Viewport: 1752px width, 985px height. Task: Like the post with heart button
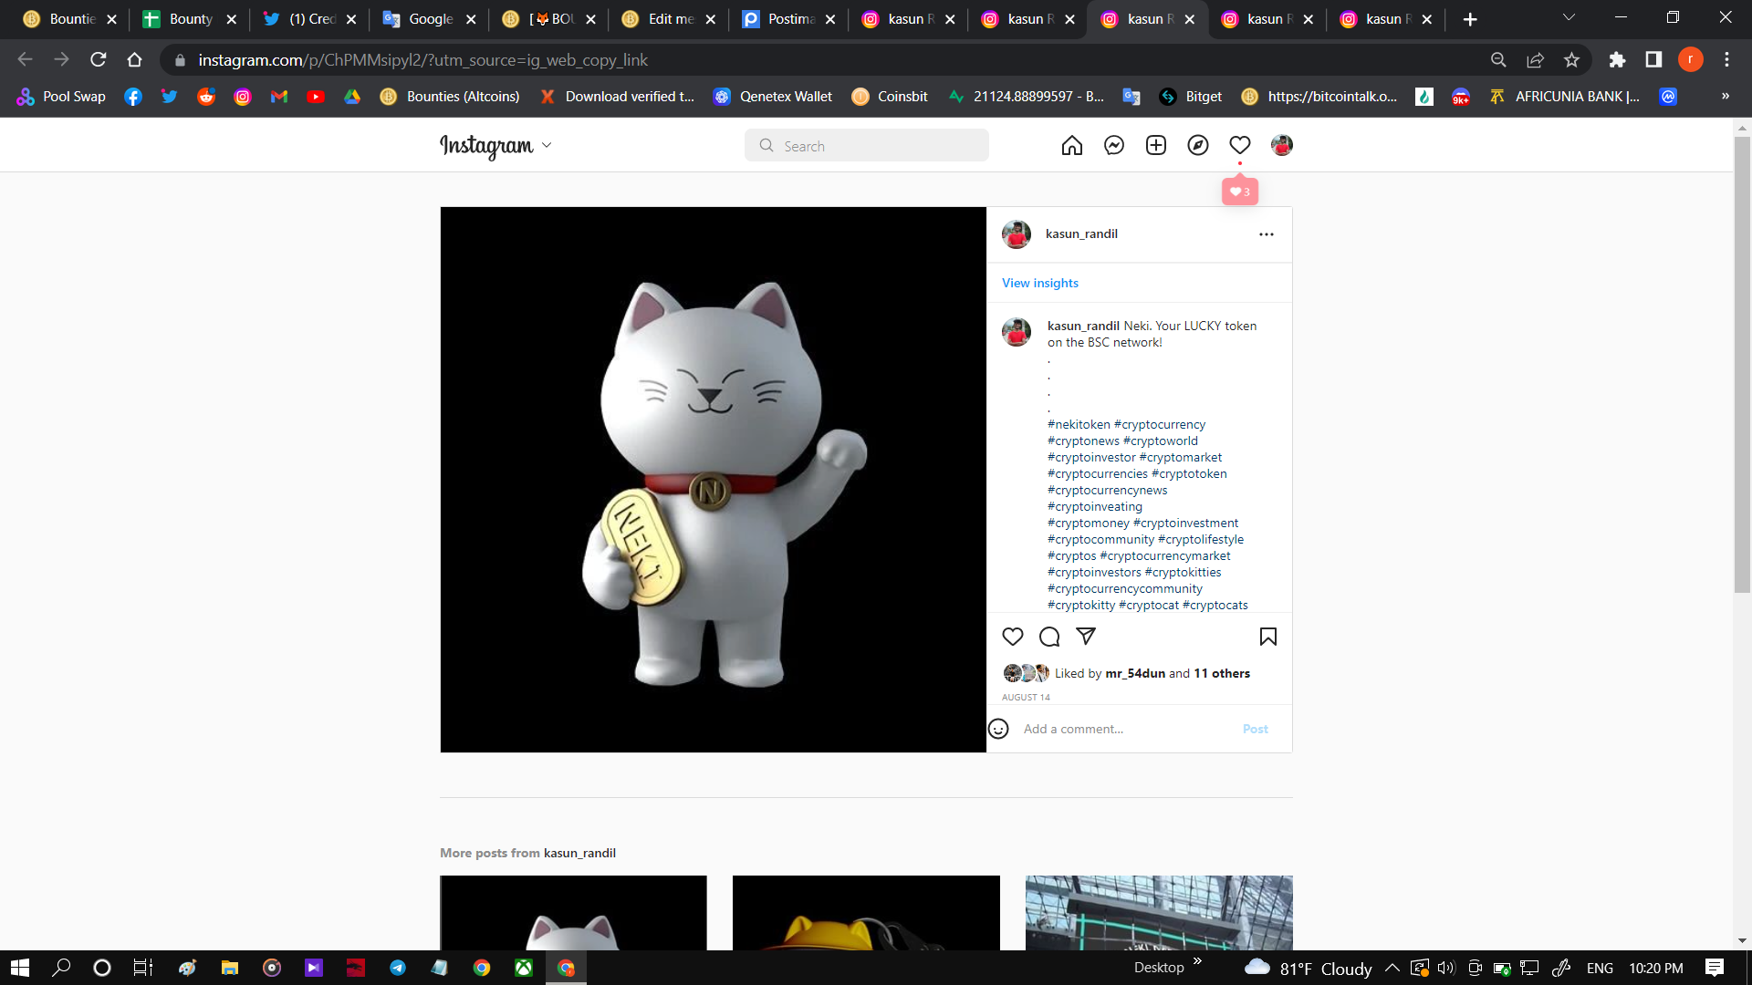point(1013,637)
